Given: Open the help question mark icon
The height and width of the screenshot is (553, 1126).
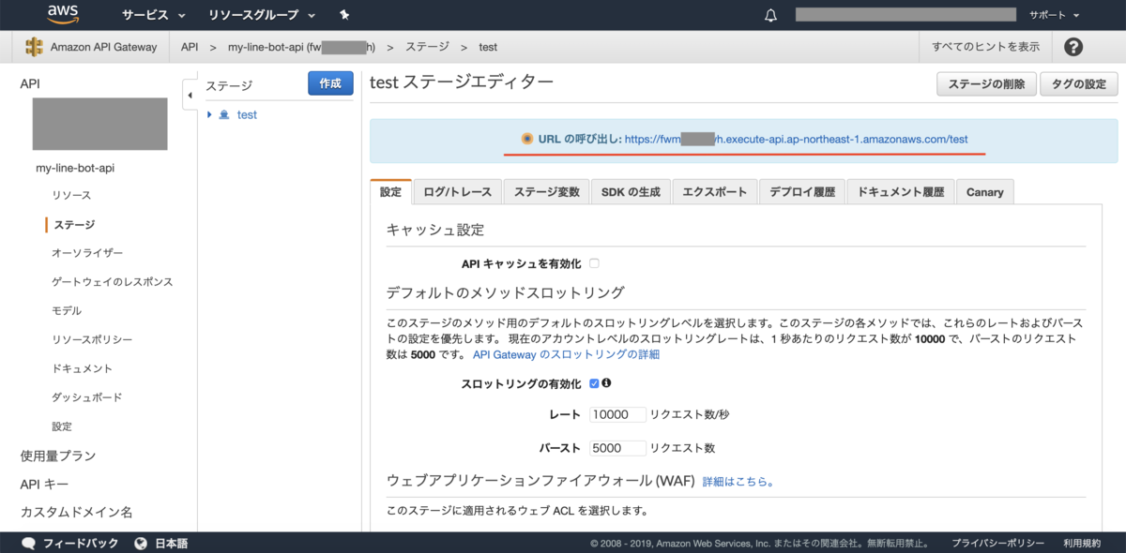Looking at the screenshot, I should click(x=1073, y=47).
